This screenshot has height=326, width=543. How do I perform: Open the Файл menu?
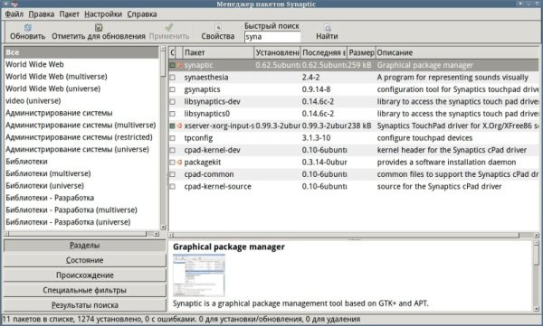tap(14, 14)
